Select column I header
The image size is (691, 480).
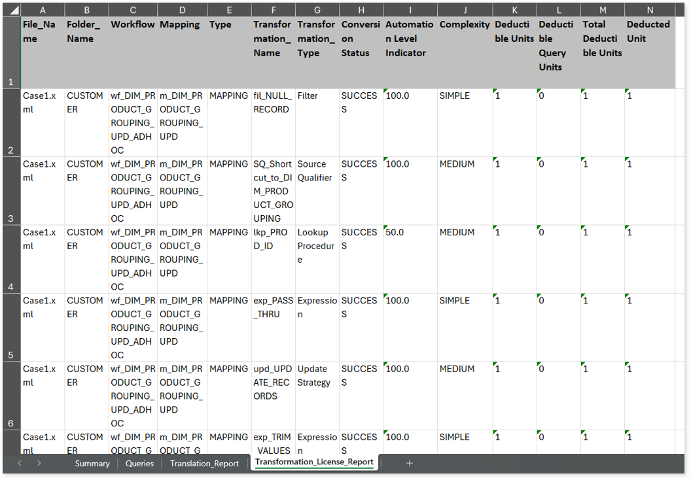(410, 10)
